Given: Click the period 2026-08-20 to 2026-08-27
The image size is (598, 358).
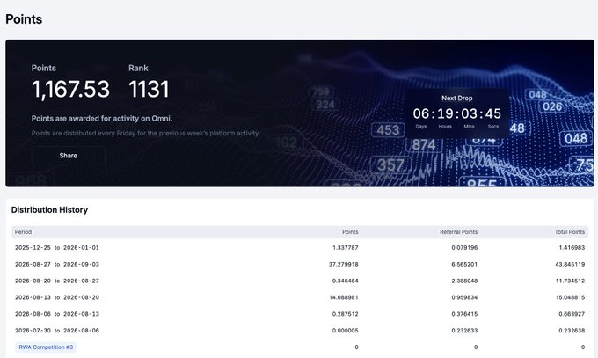Looking at the screenshot, I should click(x=57, y=281).
